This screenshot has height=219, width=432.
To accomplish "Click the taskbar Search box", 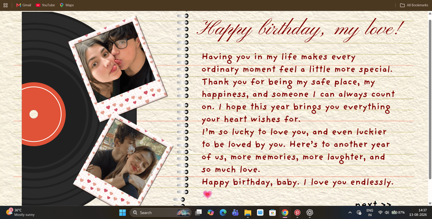I will click(x=160, y=212).
